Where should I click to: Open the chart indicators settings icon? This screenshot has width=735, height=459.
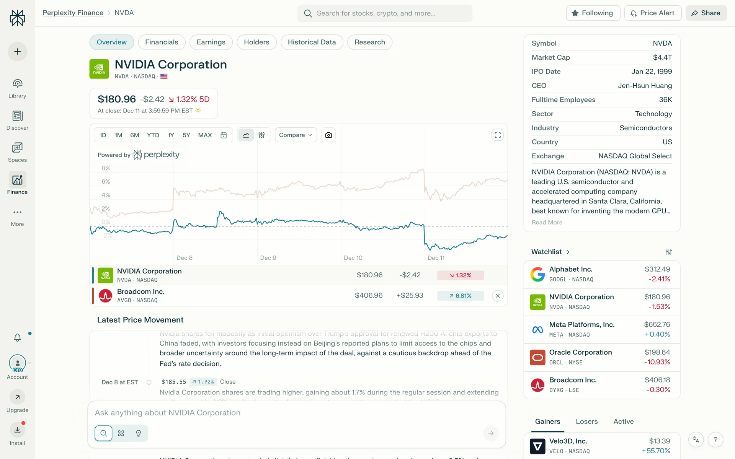[x=261, y=135]
